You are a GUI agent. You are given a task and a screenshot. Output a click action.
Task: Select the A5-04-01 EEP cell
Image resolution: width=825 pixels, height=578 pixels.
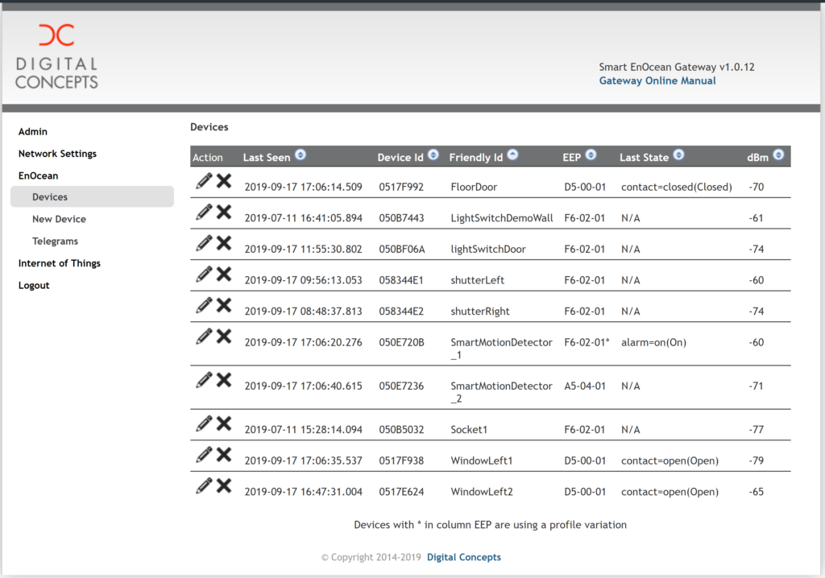585,386
